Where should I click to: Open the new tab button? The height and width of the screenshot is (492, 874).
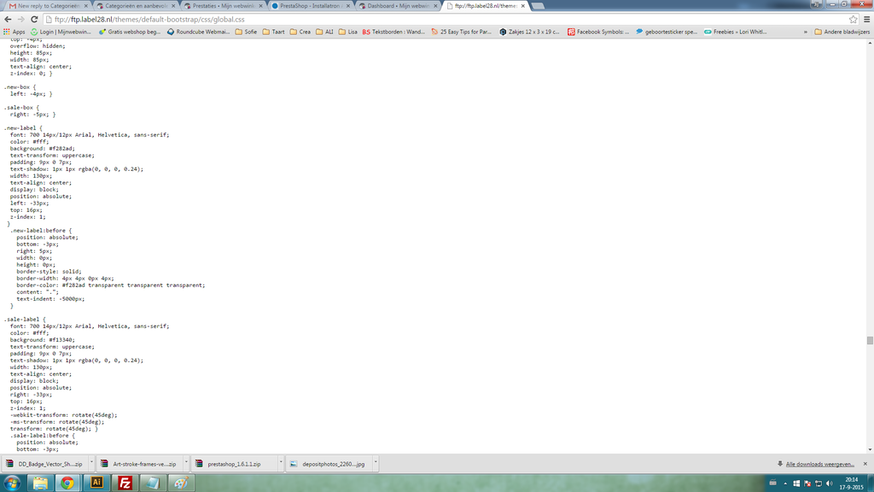[539, 6]
